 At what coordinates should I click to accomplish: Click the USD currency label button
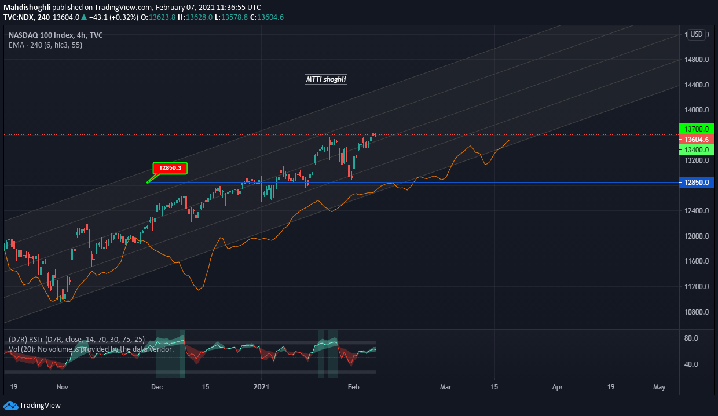pyautogui.click(x=697, y=34)
